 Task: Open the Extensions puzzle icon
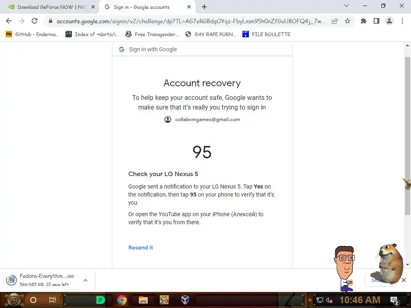pos(363,21)
